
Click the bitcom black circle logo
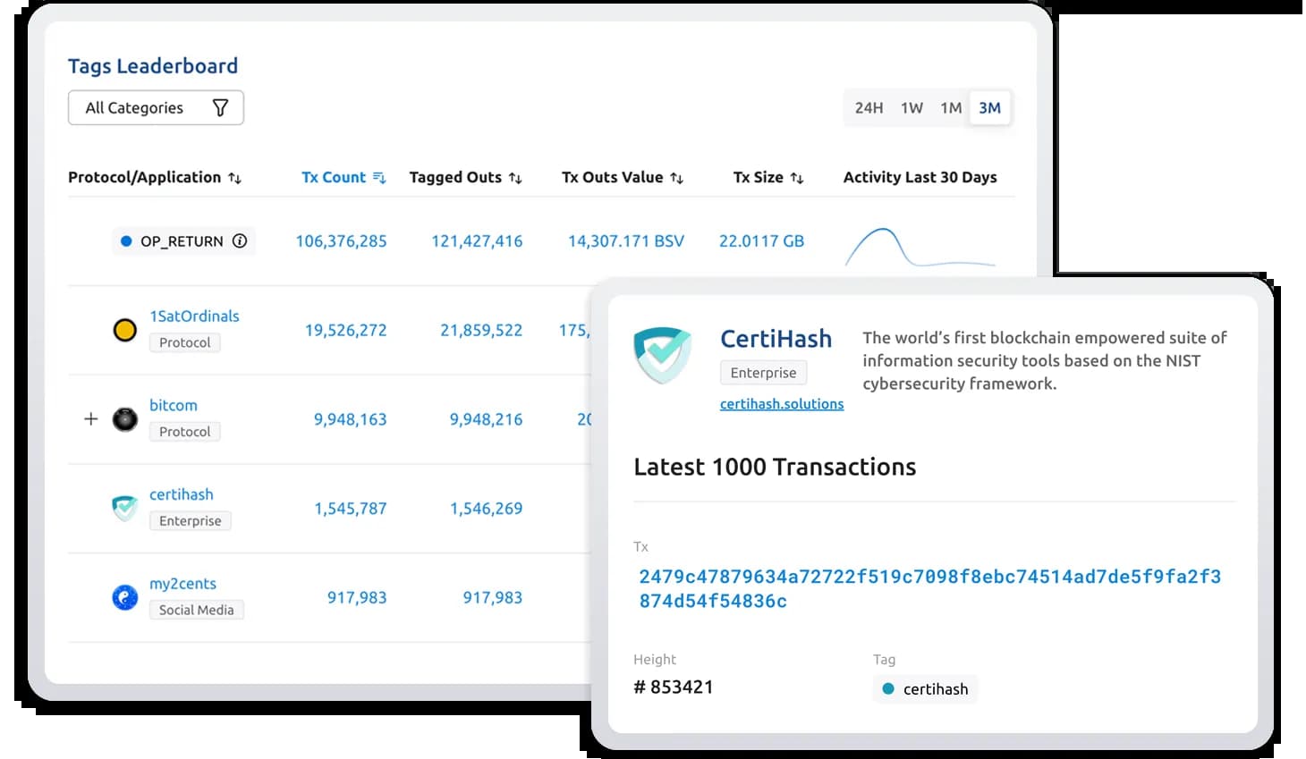tap(125, 419)
